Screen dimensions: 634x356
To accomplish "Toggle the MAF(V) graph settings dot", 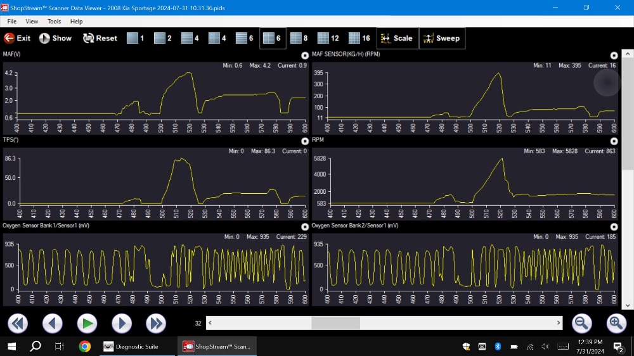I will pos(305,56).
